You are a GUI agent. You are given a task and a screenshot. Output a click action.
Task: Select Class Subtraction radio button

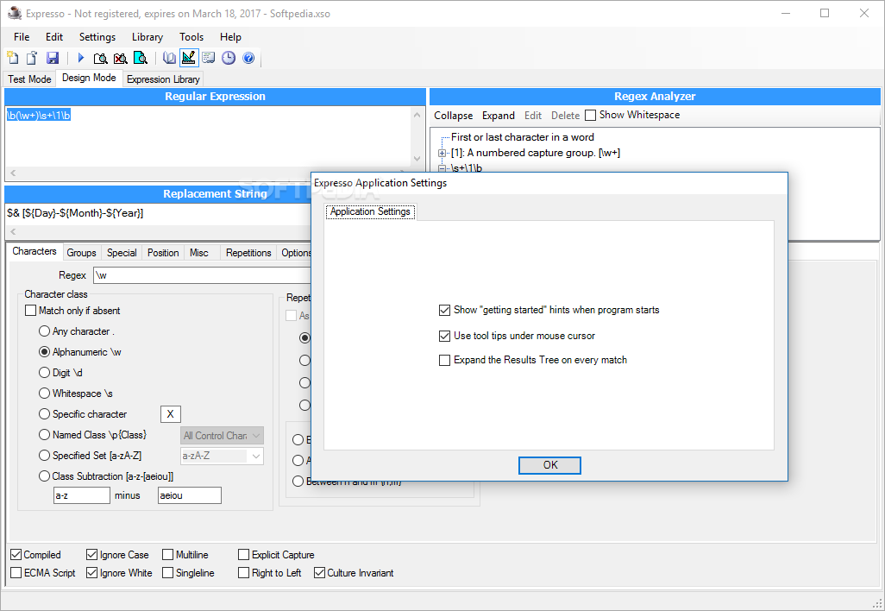point(44,476)
